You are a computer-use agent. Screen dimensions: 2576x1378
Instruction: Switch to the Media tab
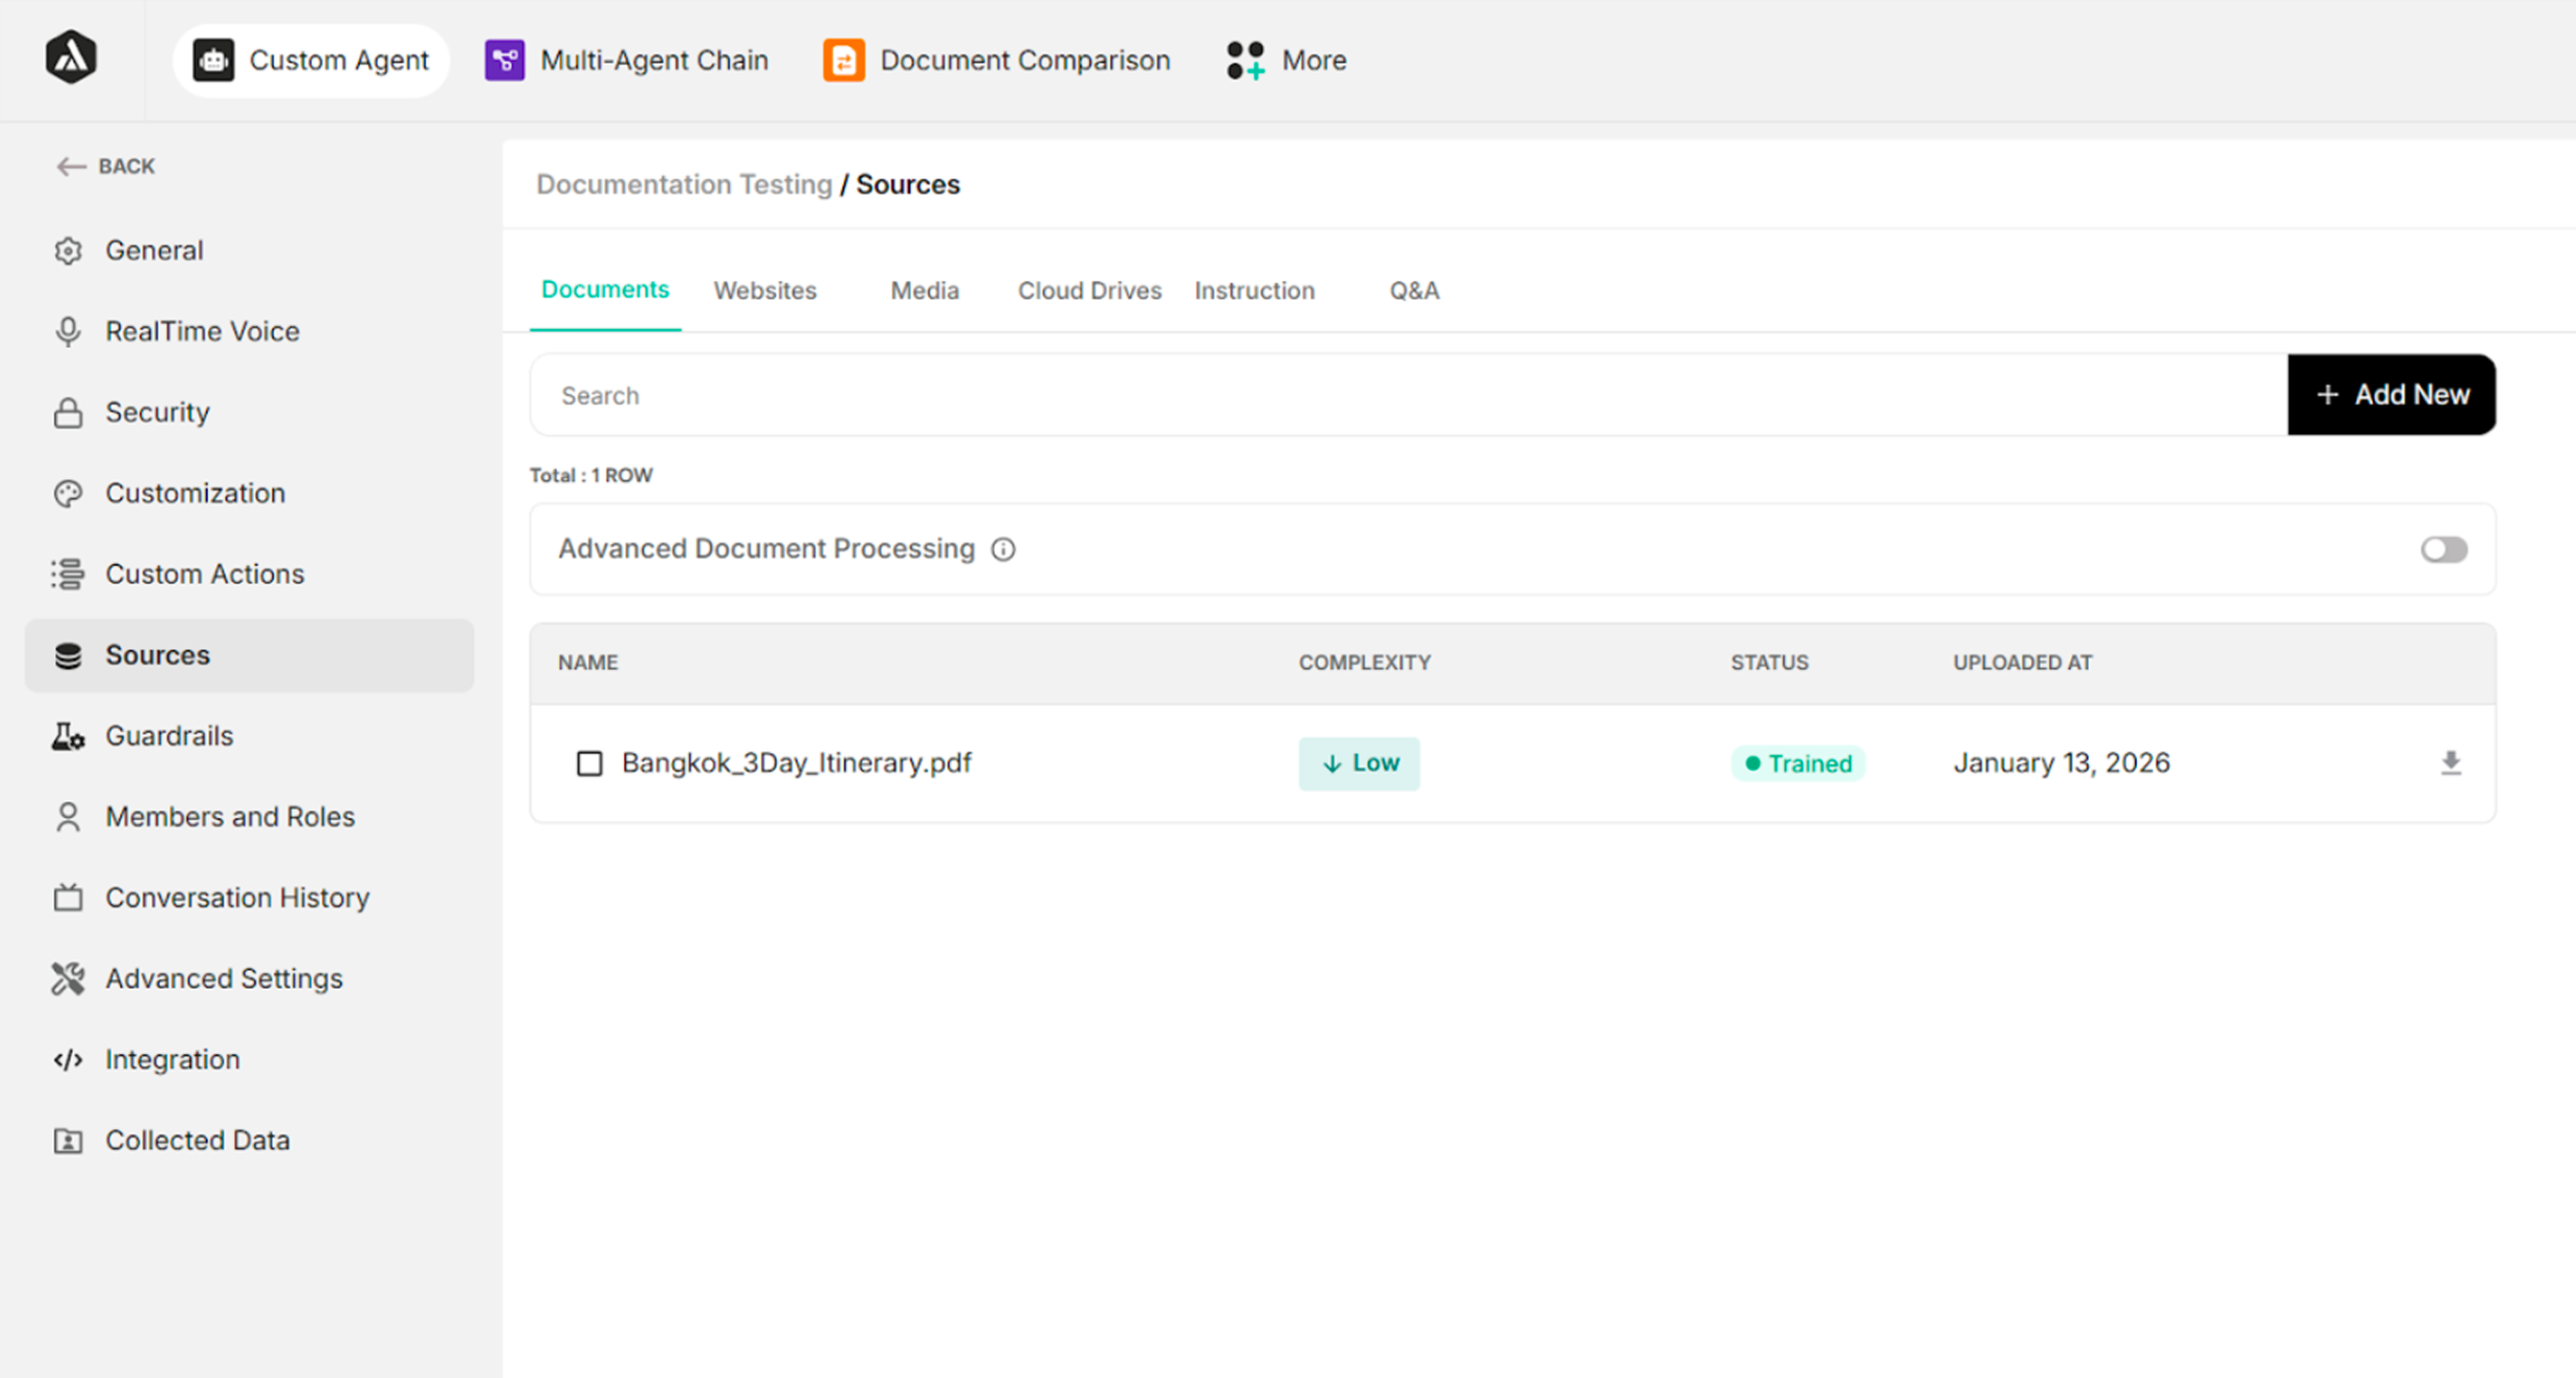click(925, 291)
